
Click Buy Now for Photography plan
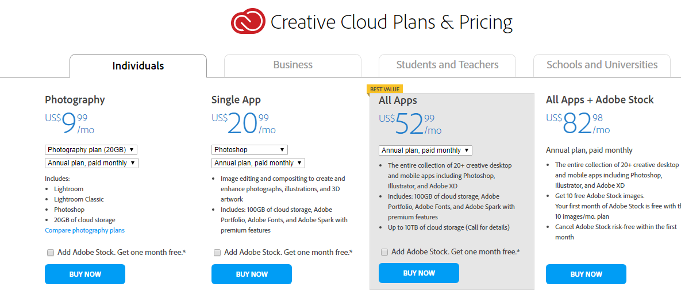85,274
